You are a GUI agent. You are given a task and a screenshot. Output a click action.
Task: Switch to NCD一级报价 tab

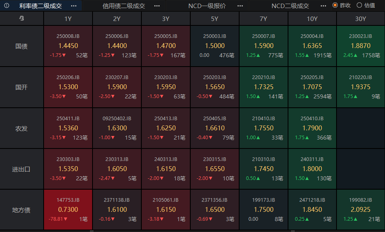point(207,6)
